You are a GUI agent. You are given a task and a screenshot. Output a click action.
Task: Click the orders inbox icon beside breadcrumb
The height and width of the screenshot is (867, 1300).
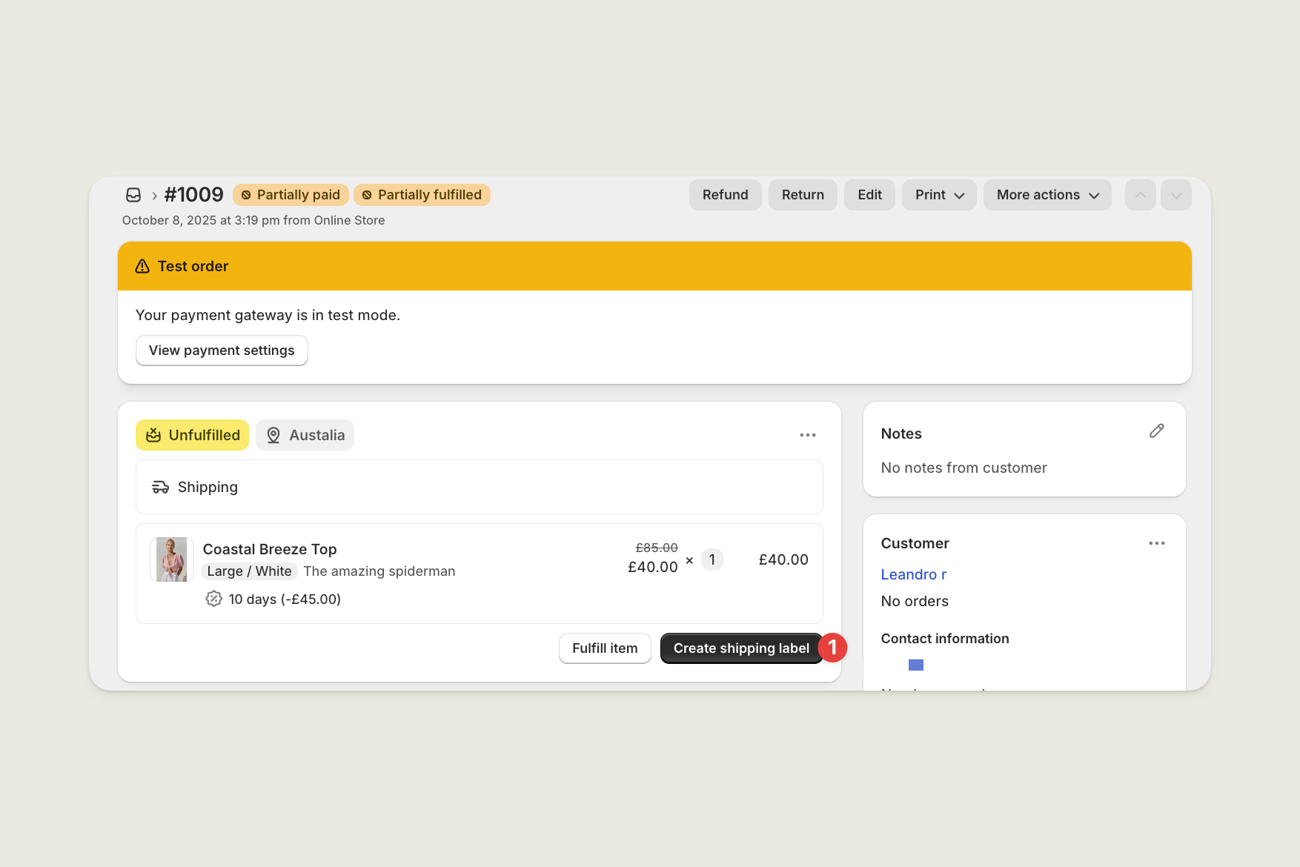[x=133, y=194]
